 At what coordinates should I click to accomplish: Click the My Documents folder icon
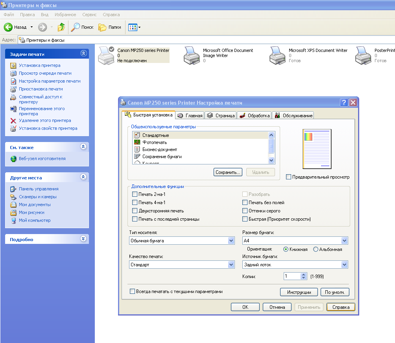pyautogui.click(x=13, y=205)
